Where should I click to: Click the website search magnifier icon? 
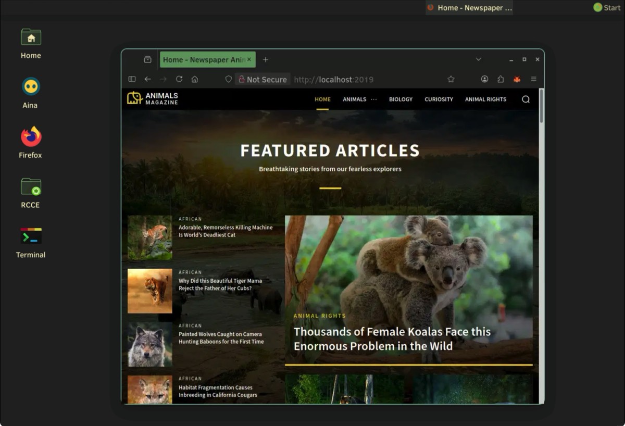[x=526, y=99]
